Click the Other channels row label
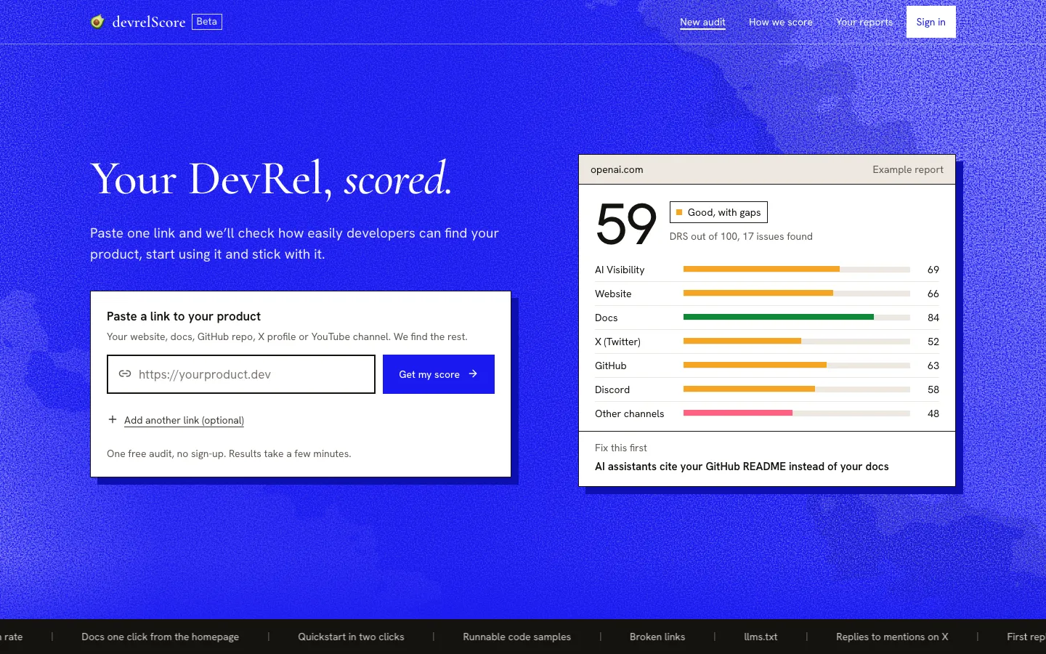1046x654 pixels. 629,413
